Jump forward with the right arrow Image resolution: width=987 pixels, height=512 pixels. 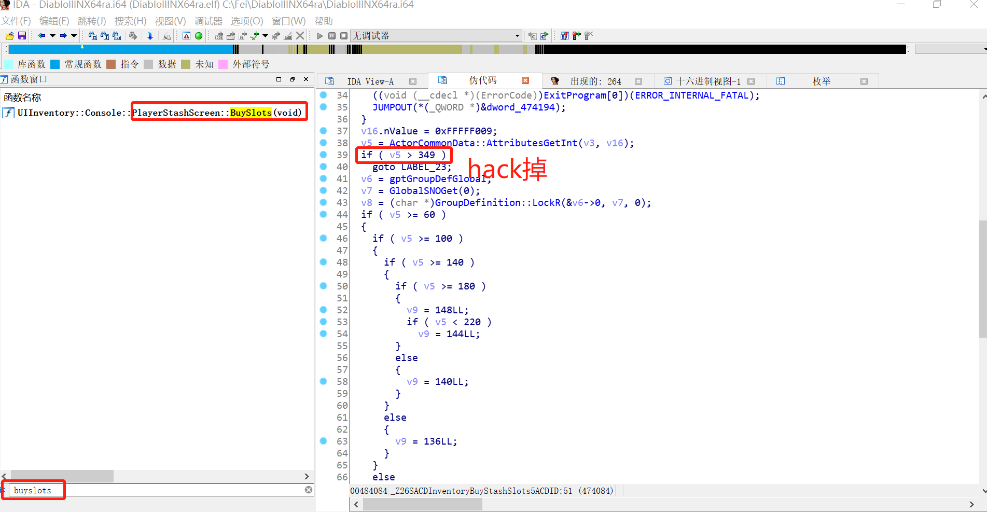coord(63,36)
